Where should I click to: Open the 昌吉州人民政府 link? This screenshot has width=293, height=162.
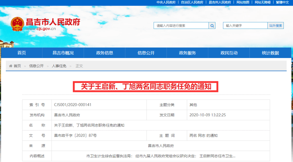pos(220,2)
